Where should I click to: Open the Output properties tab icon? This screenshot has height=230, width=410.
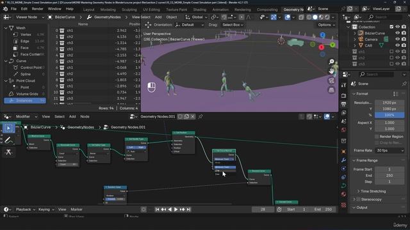tap(343, 104)
